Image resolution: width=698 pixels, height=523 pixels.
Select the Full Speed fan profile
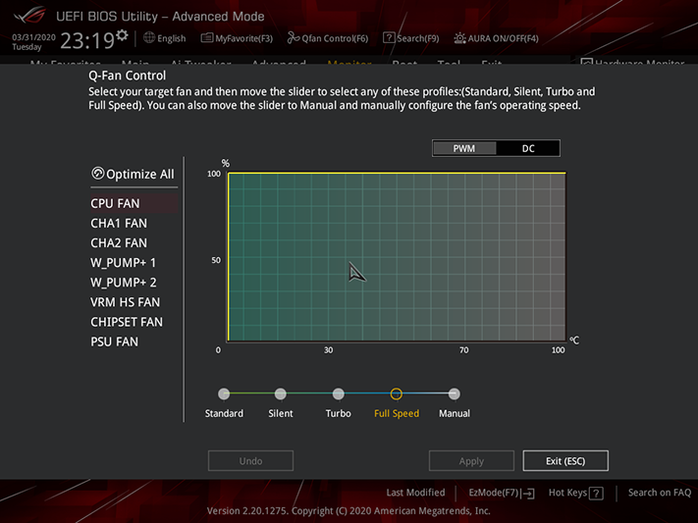tap(397, 393)
